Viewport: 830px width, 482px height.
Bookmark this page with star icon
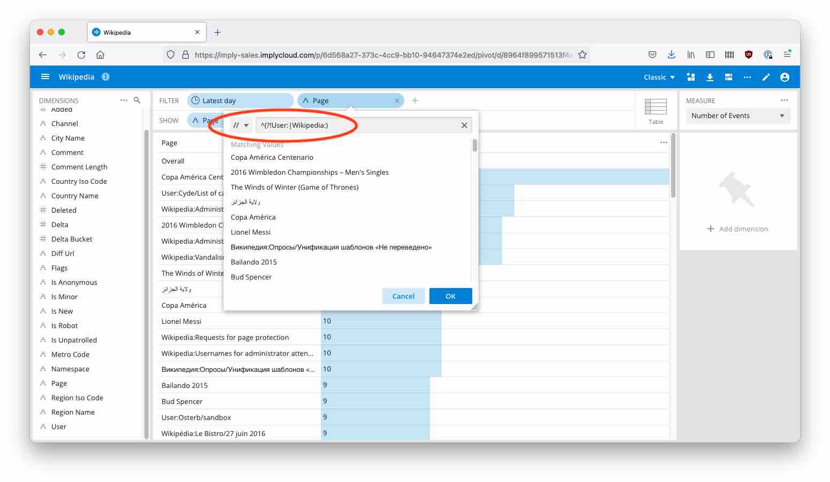point(582,55)
